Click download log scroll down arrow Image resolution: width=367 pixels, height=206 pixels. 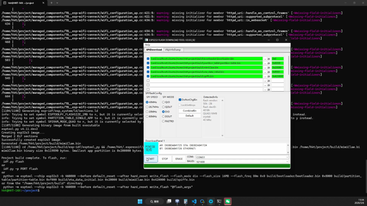(288, 152)
